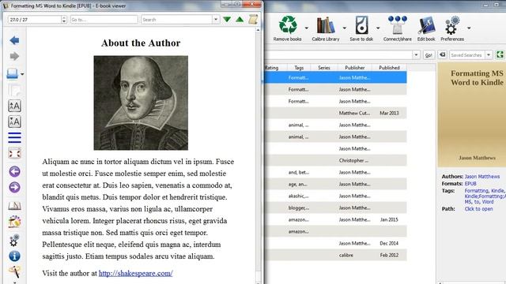Image resolution: width=506 pixels, height=284 pixels.
Task: Sort by the Tags column header
Action: tap(299, 68)
